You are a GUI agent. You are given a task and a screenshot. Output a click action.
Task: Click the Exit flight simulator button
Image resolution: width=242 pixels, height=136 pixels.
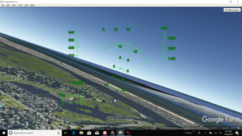[x=232, y=10]
